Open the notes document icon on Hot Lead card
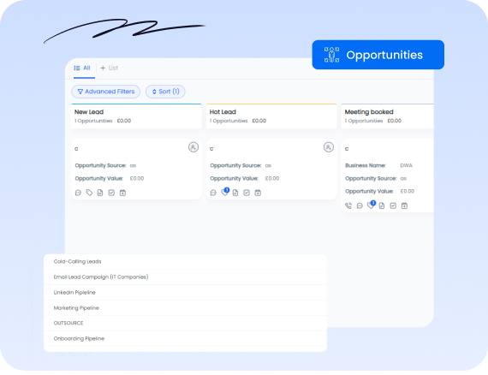 pos(235,193)
